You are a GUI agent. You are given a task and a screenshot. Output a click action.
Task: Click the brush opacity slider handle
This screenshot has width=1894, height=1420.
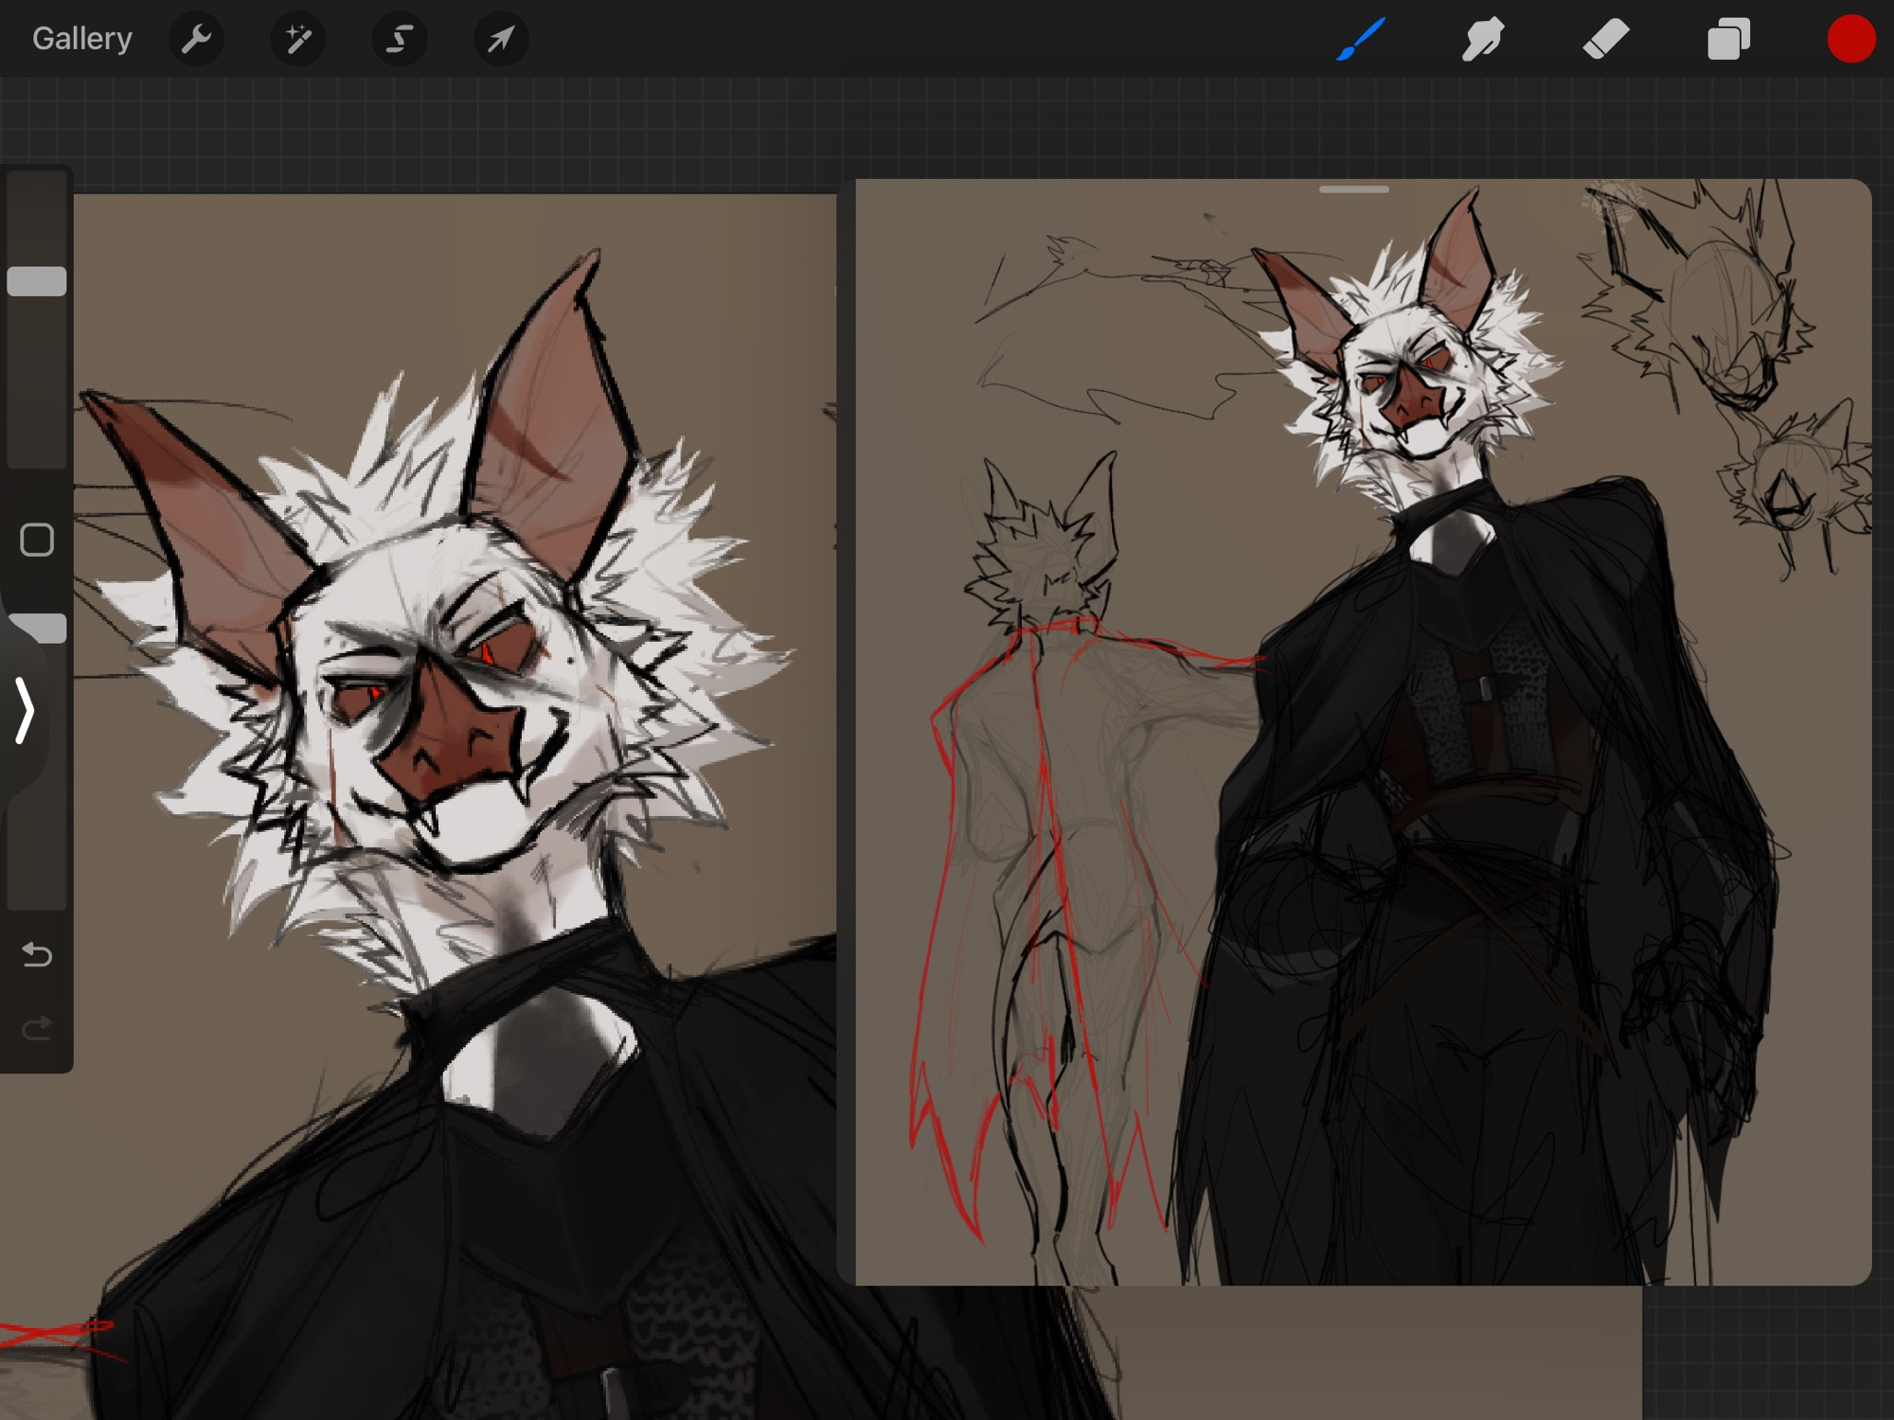37,629
